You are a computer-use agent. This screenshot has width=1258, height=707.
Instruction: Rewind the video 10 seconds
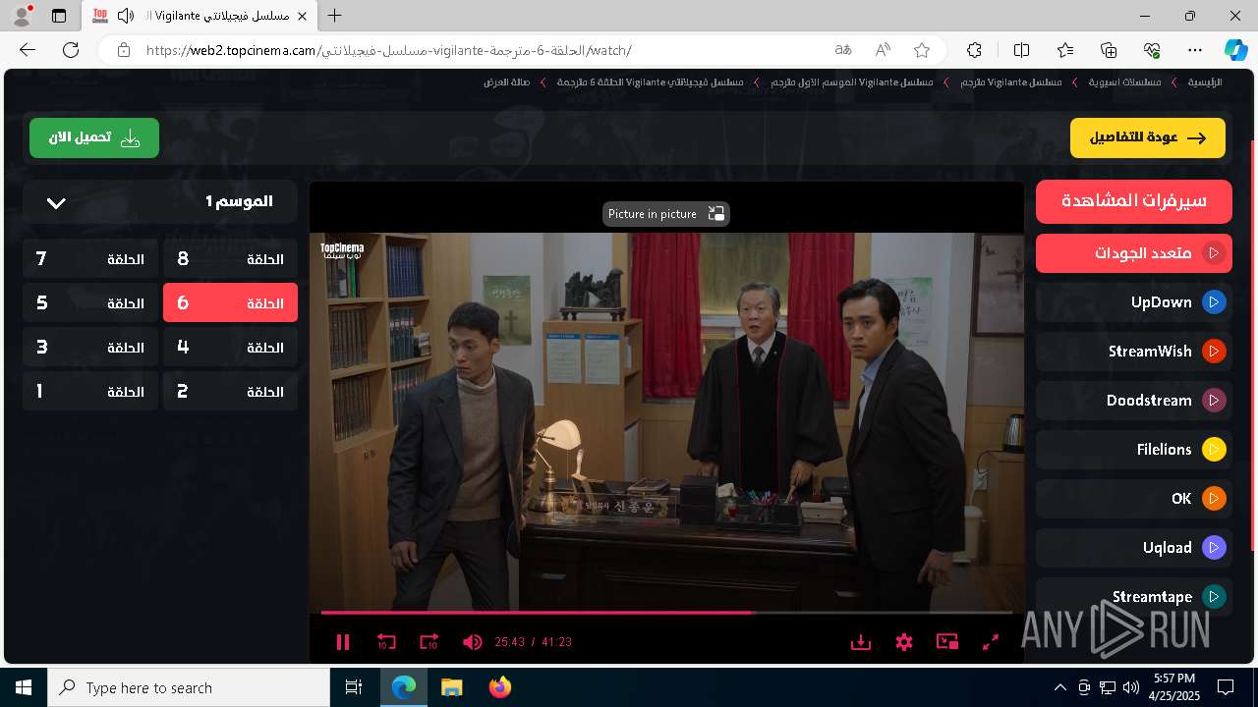(x=386, y=642)
